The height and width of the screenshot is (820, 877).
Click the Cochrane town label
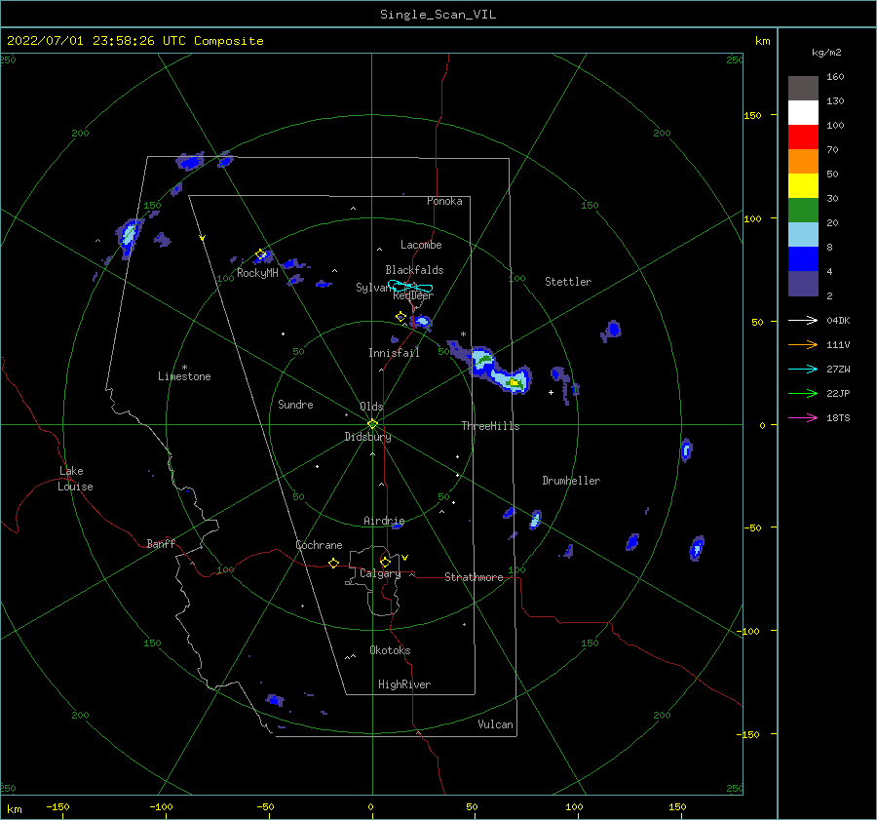[x=319, y=545]
